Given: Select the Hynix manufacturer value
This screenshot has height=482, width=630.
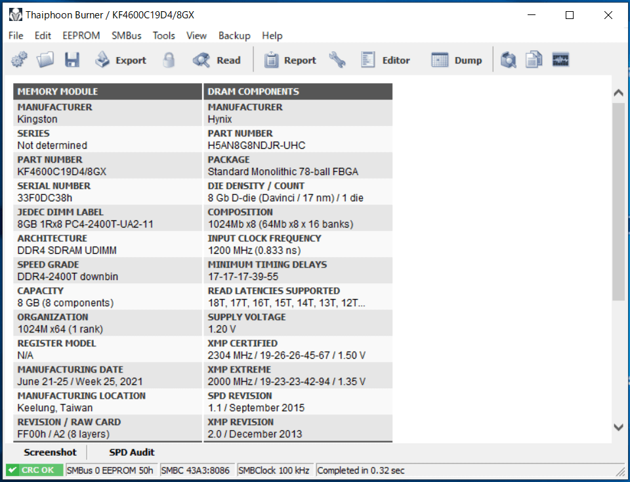Looking at the screenshot, I should pyautogui.click(x=220, y=119).
